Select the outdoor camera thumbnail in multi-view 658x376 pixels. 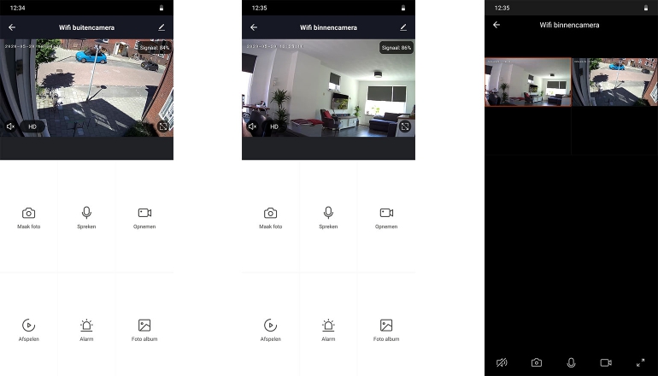click(x=614, y=82)
